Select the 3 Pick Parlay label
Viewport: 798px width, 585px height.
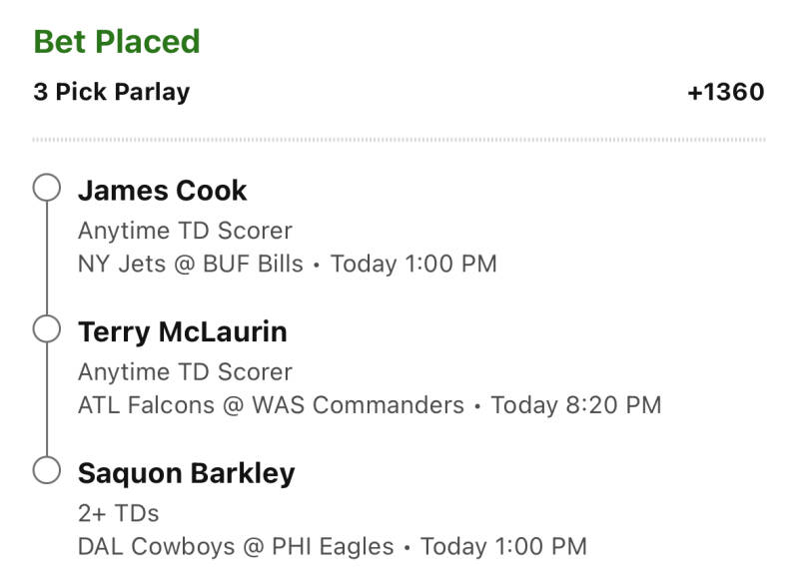coord(111,93)
